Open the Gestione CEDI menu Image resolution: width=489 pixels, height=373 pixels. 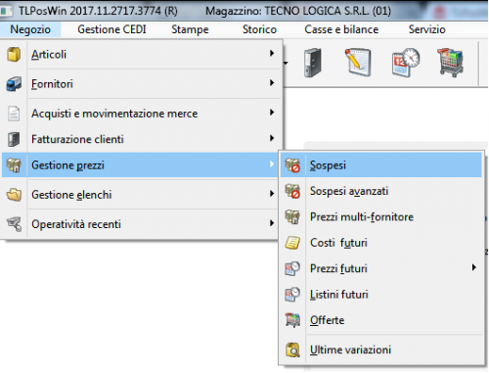[x=111, y=29]
